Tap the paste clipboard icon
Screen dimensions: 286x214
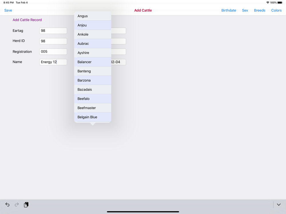click(x=26, y=205)
